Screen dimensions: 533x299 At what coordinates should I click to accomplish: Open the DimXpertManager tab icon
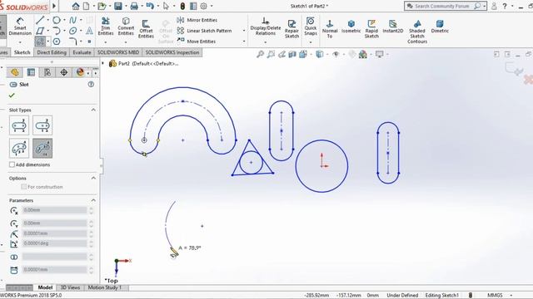tap(63, 72)
